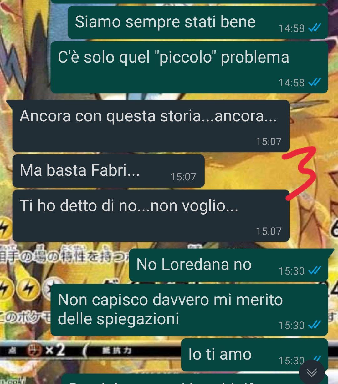Select the message "Siamo sempre stati bene"
This screenshot has width=338, height=384.
[x=198, y=23]
